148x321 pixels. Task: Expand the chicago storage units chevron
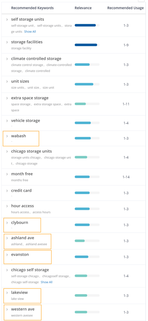click(x=7, y=152)
